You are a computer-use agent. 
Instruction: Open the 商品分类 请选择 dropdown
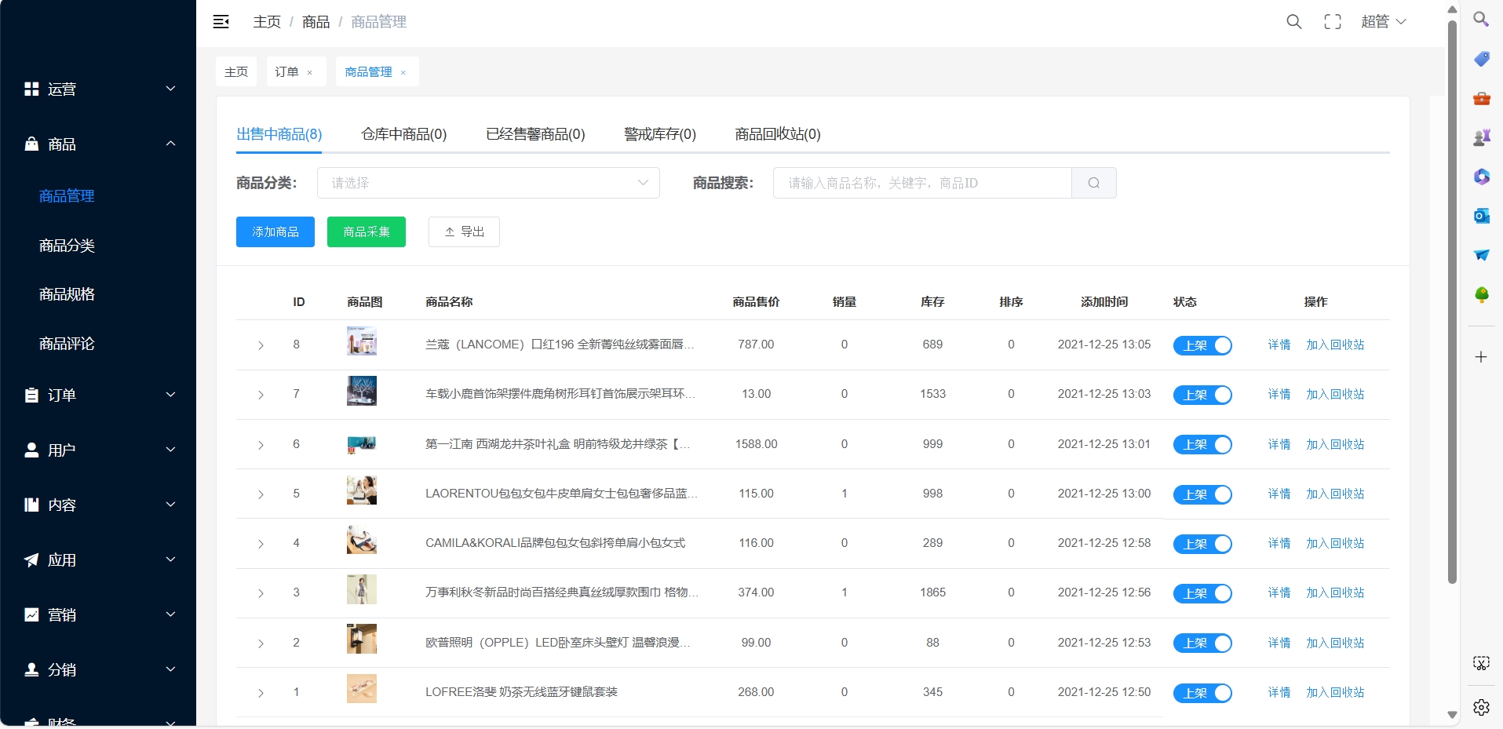point(488,183)
